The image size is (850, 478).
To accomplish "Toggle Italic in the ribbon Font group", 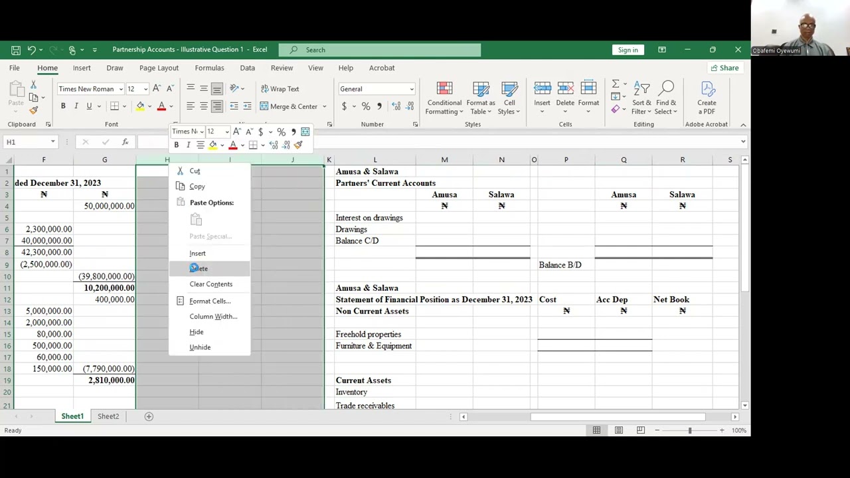I will tap(76, 106).
